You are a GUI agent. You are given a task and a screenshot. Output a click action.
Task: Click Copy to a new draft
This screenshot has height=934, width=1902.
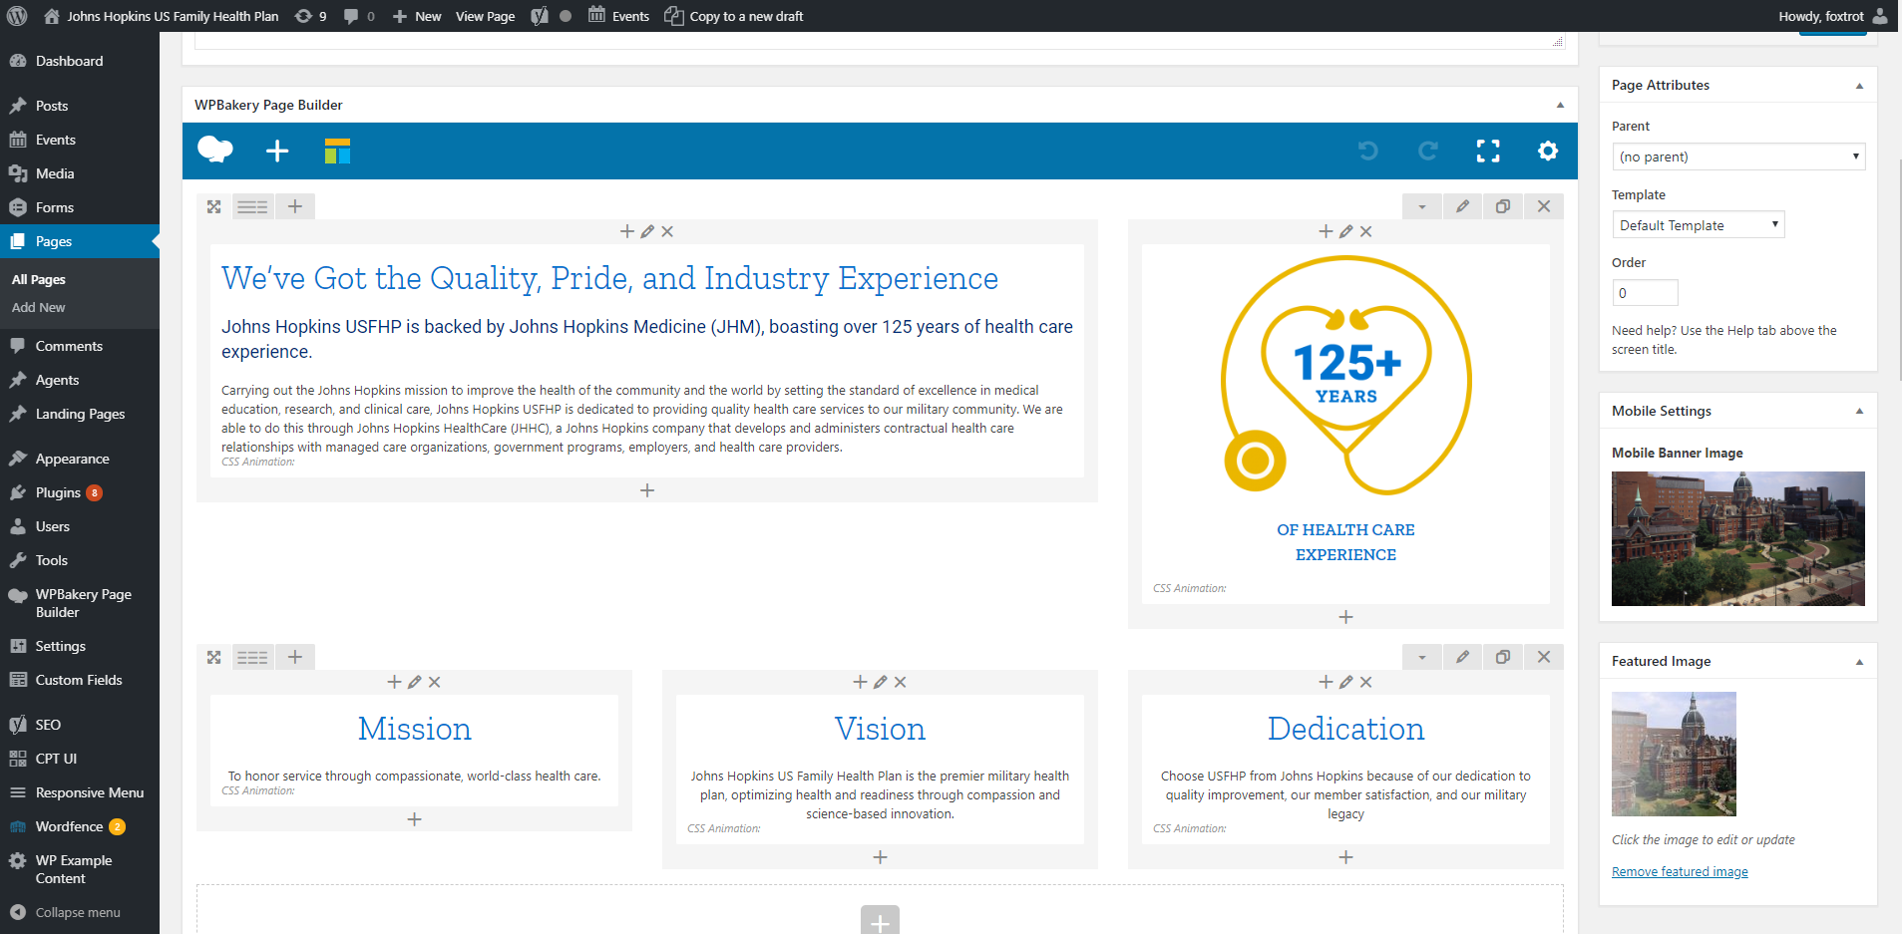745,16
